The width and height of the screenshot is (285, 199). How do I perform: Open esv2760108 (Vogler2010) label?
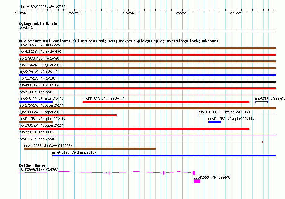41,105
